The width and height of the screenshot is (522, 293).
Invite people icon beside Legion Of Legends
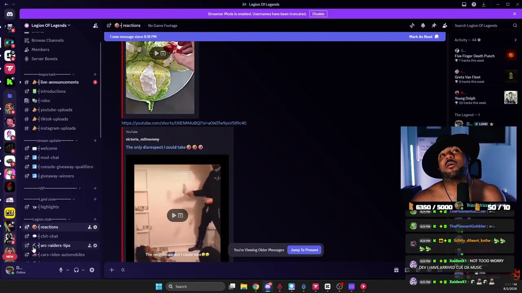click(x=95, y=26)
